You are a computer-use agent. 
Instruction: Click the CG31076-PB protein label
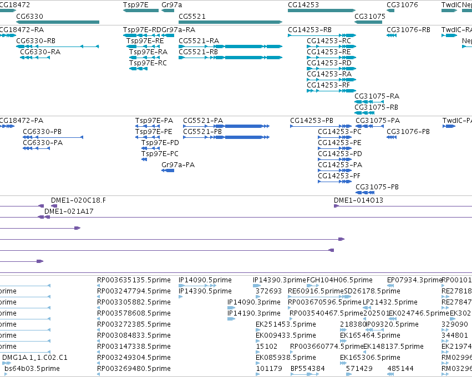(x=408, y=132)
